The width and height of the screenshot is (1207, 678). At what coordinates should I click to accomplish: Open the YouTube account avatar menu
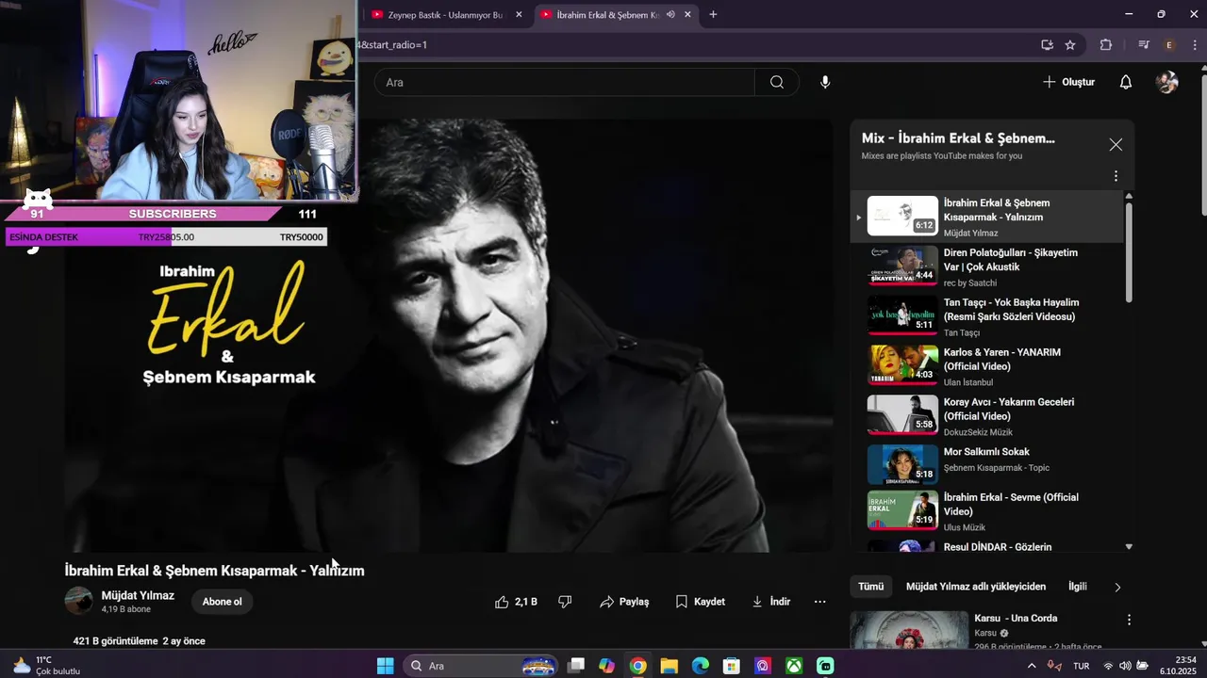tap(1166, 82)
